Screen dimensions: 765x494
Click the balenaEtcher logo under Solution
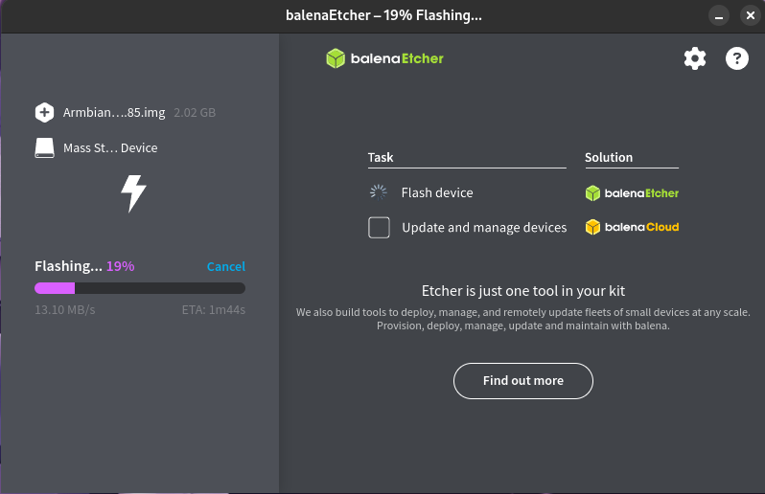(632, 192)
